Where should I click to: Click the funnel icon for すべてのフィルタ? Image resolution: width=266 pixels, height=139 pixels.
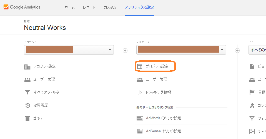[x=27, y=92]
